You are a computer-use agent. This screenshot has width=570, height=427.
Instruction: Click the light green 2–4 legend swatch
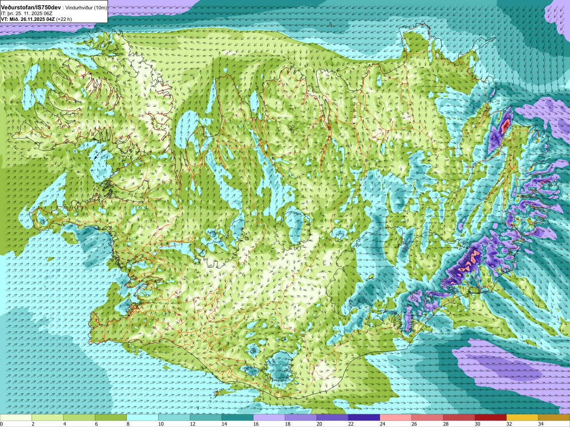click(48, 418)
